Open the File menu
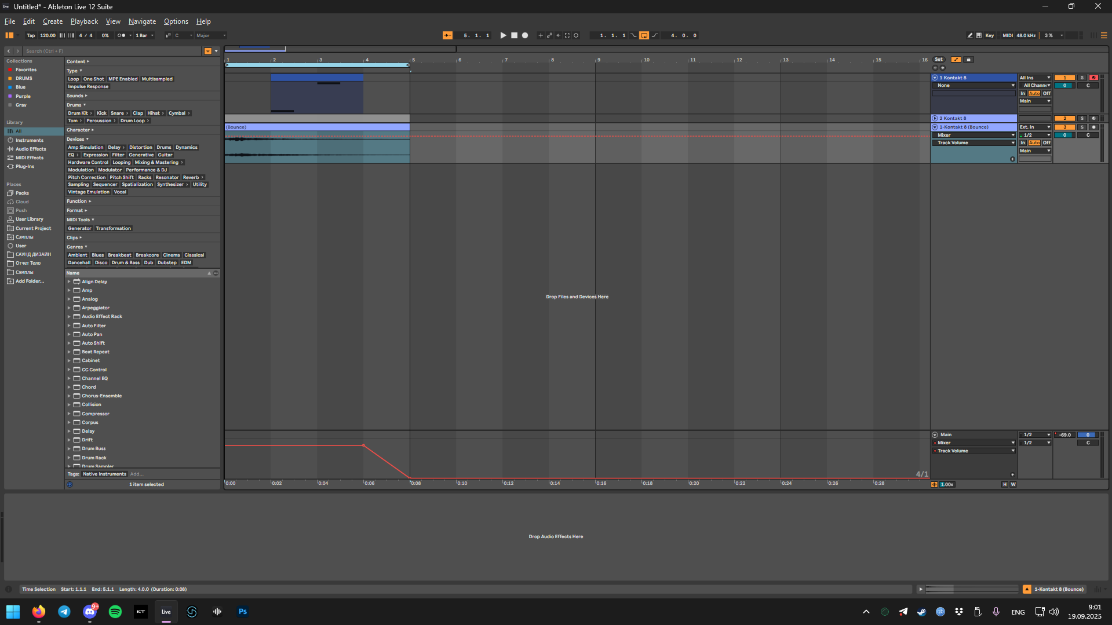The height and width of the screenshot is (625, 1112). click(10, 21)
